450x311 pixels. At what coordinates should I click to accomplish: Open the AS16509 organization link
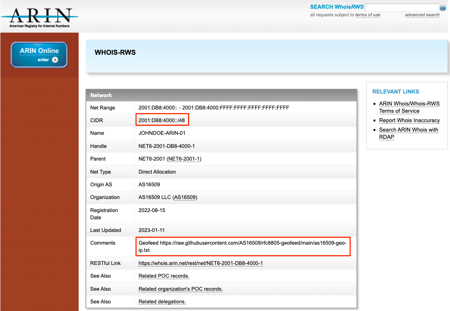(x=185, y=197)
